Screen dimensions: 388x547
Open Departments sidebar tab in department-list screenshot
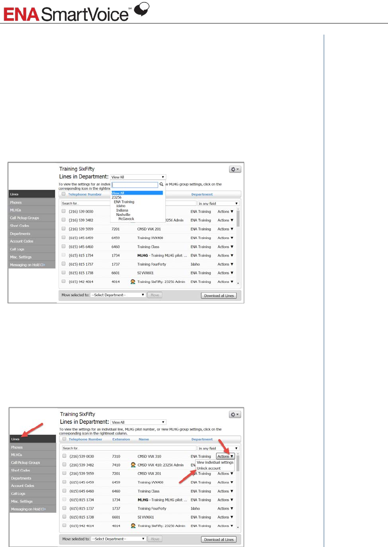(x=32, y=234)
